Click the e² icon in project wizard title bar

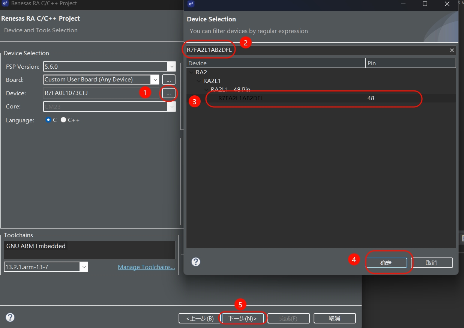point(5,3)
